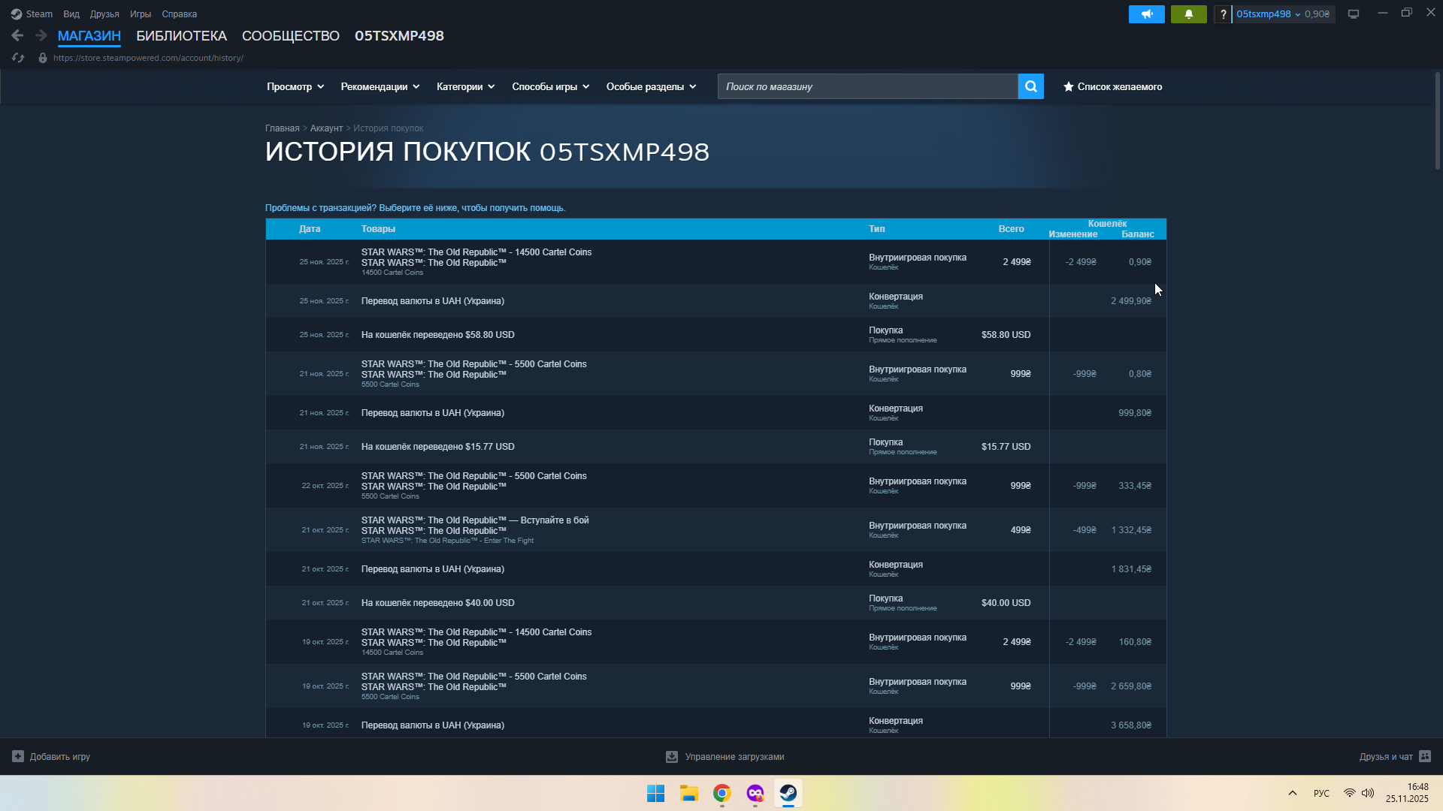Switch to the БИБЛИОТЕКА tab
The width and height of the screenshot is (1443, 811).
pyautogui.click(x=181, y=36)
